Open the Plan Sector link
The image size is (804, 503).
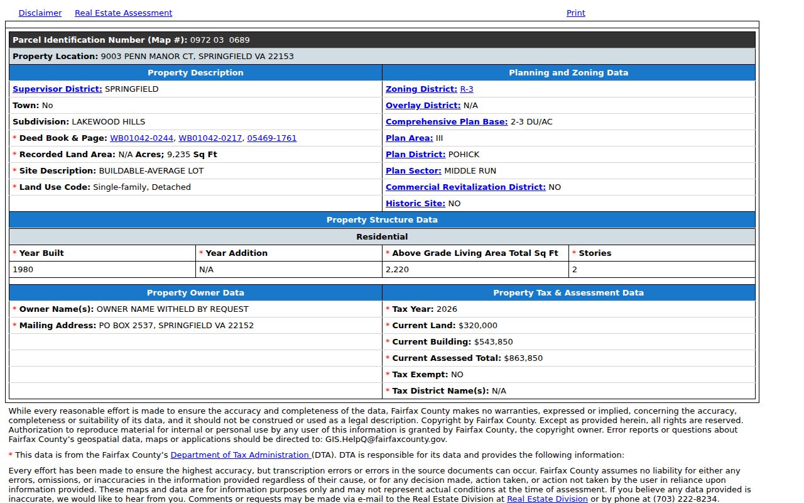tap(413, 170)
